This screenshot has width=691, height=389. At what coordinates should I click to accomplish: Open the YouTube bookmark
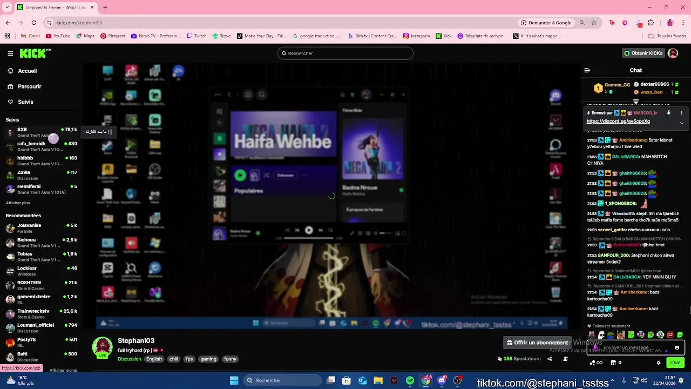tap(58, 36)
